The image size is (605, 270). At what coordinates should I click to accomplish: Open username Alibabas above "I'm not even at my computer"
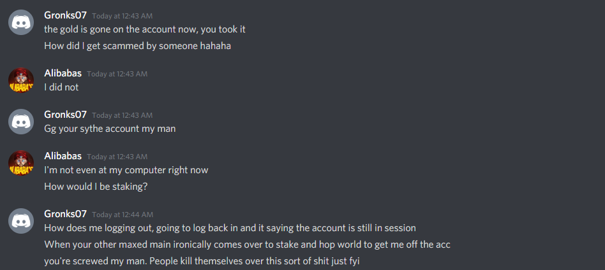63,156
